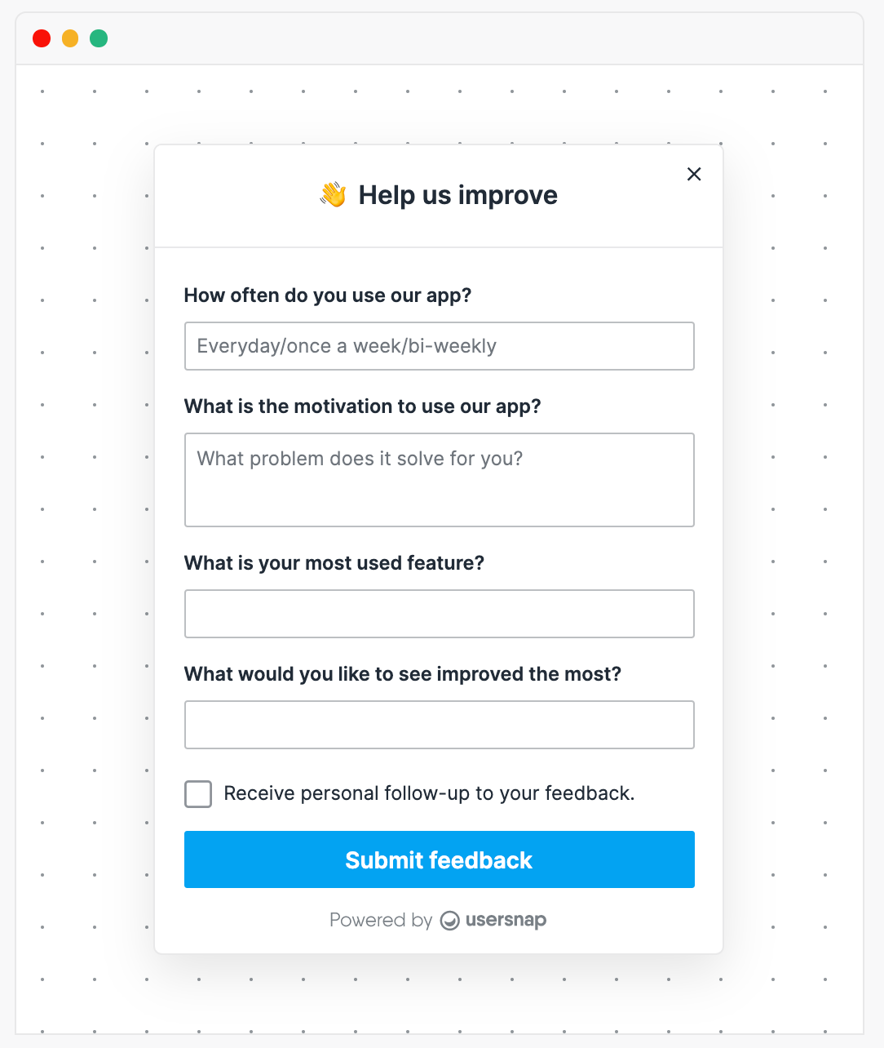Image resolution: width=884 pixels, height=1048 pixels.
Task: Click the red window dot
Action: [x=42, y=38]
